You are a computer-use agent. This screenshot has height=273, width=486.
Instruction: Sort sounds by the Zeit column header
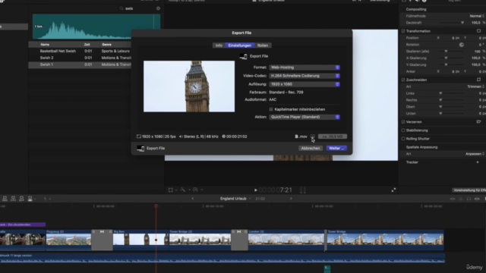pyautogui.click(x=87, y=45)
